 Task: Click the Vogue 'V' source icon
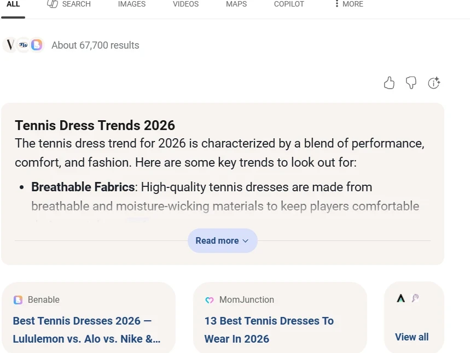pyautogui.click(x=9, y=45)
